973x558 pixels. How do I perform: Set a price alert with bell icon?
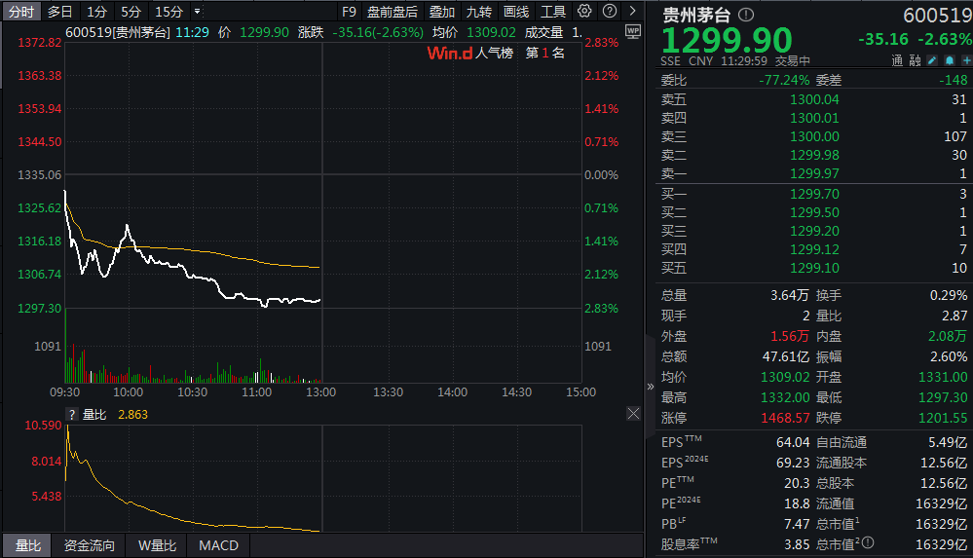949,60
